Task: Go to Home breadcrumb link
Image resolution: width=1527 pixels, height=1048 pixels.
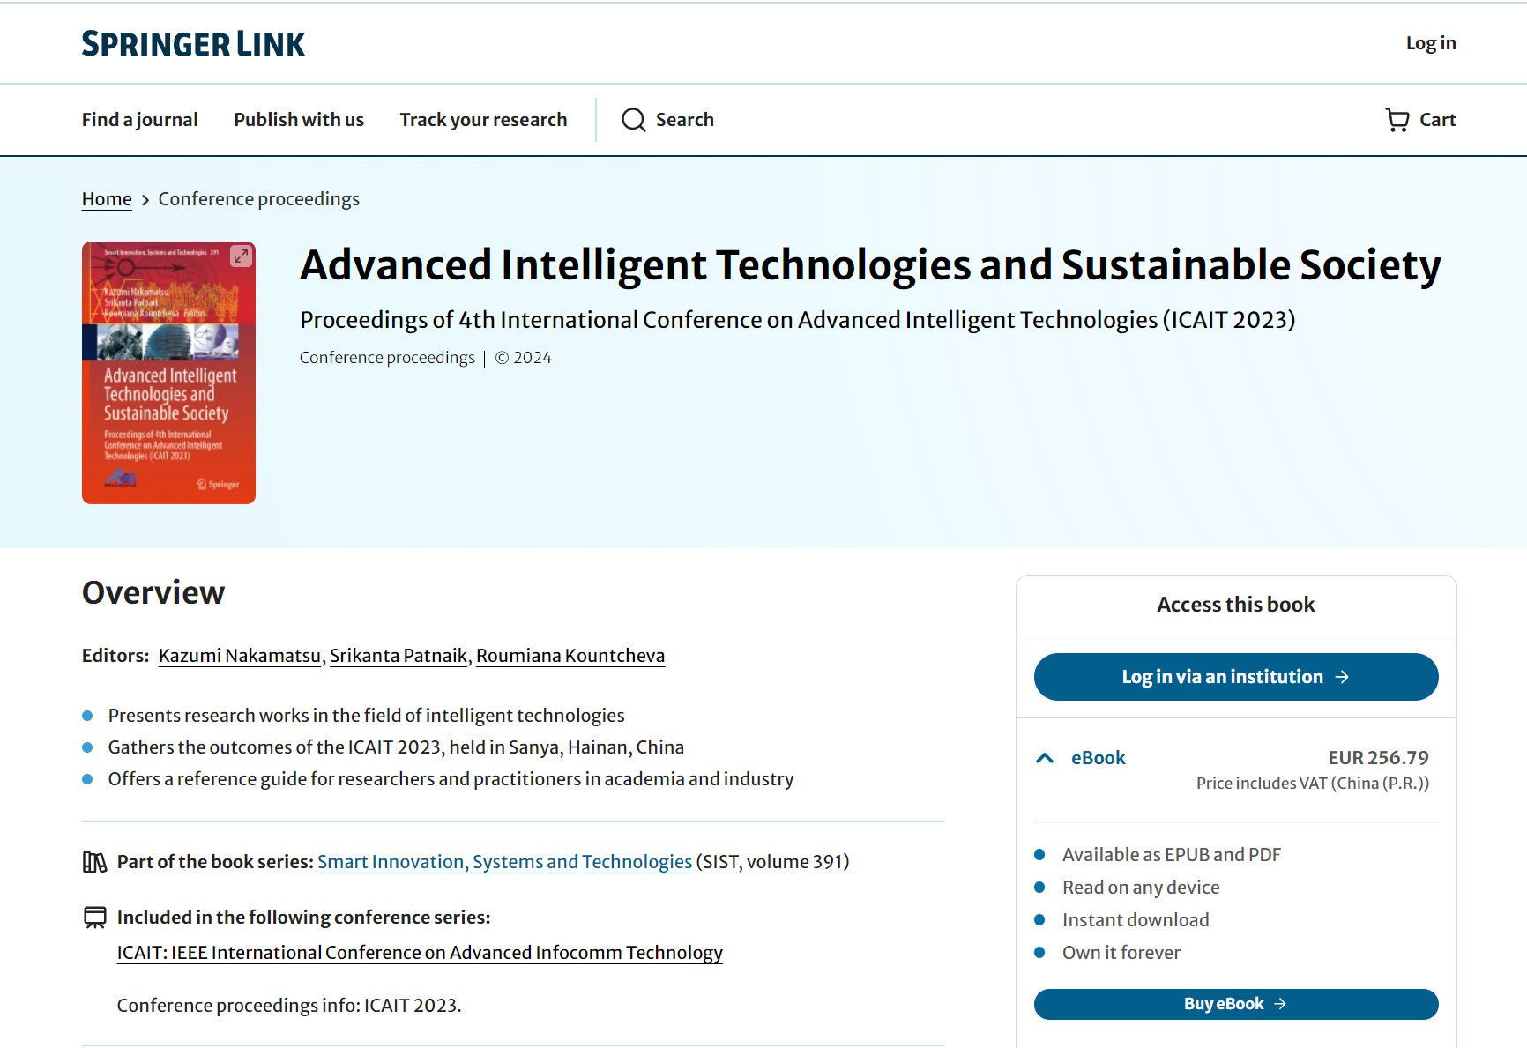Action: point(107,199)
